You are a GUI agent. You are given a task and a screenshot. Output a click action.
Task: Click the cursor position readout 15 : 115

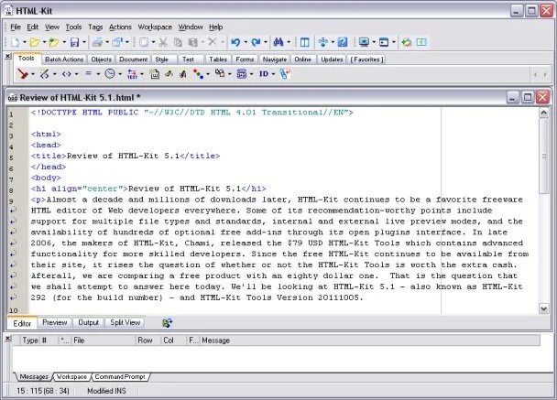coord(43,391)
